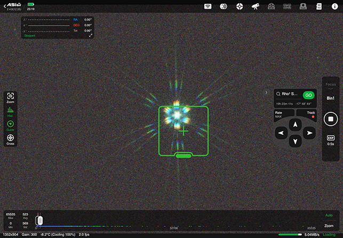343x238 pixels.
Task: Open the SD card storage icon
Action: point(319,6)
